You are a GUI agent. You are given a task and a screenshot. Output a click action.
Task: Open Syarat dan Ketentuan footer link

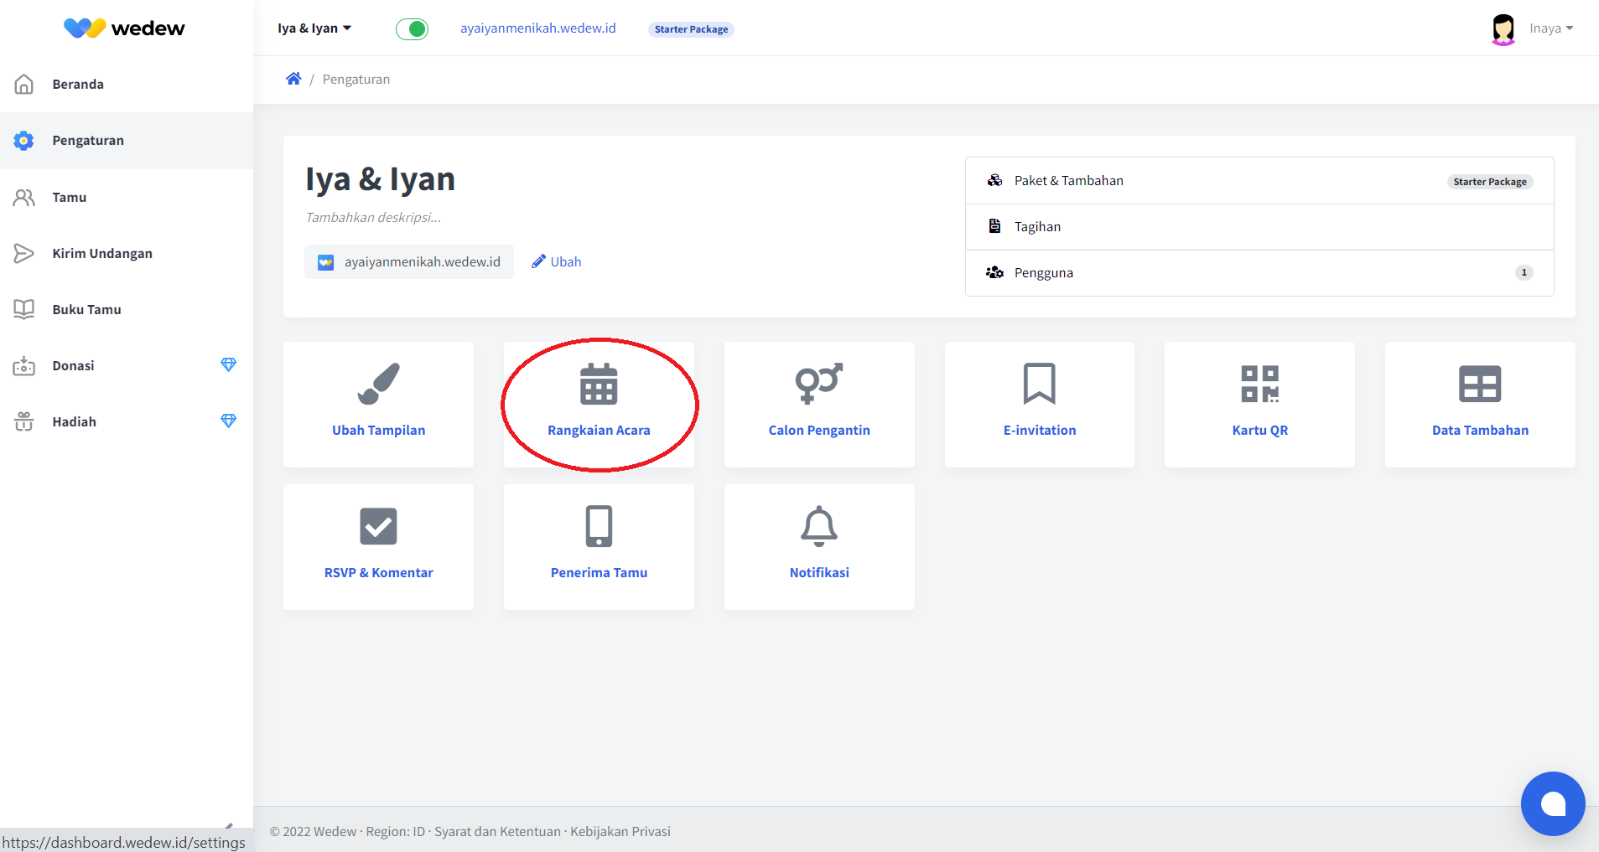coord(497,832)
